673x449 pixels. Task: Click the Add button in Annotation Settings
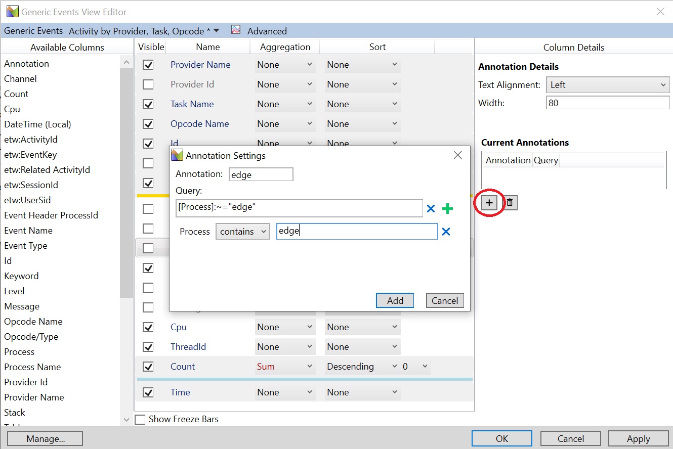(394, 300)
